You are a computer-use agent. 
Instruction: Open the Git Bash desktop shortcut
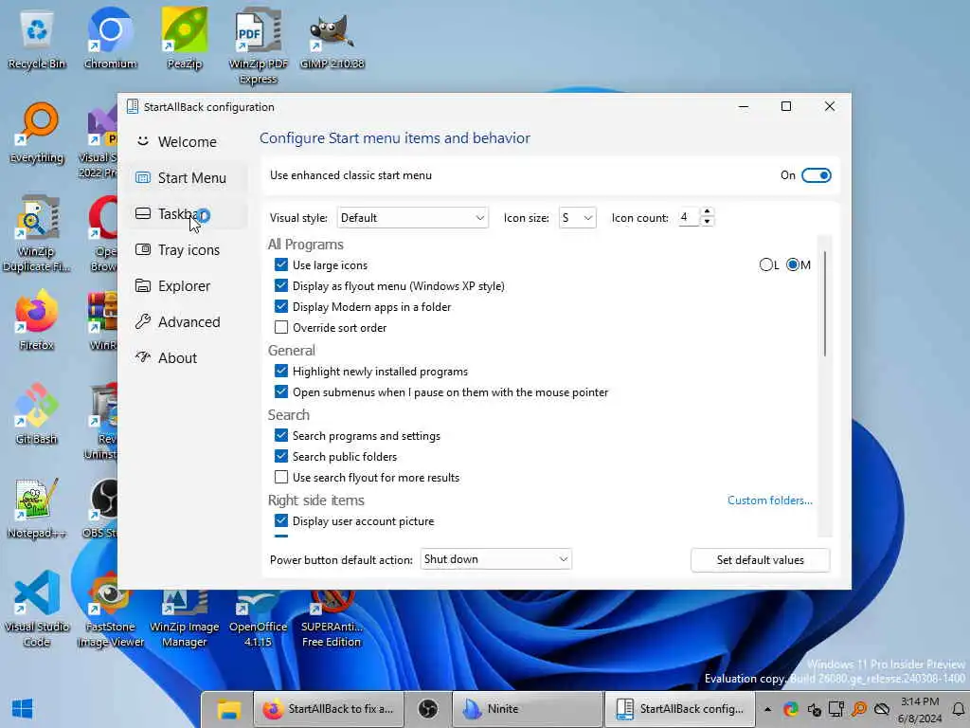37,415
